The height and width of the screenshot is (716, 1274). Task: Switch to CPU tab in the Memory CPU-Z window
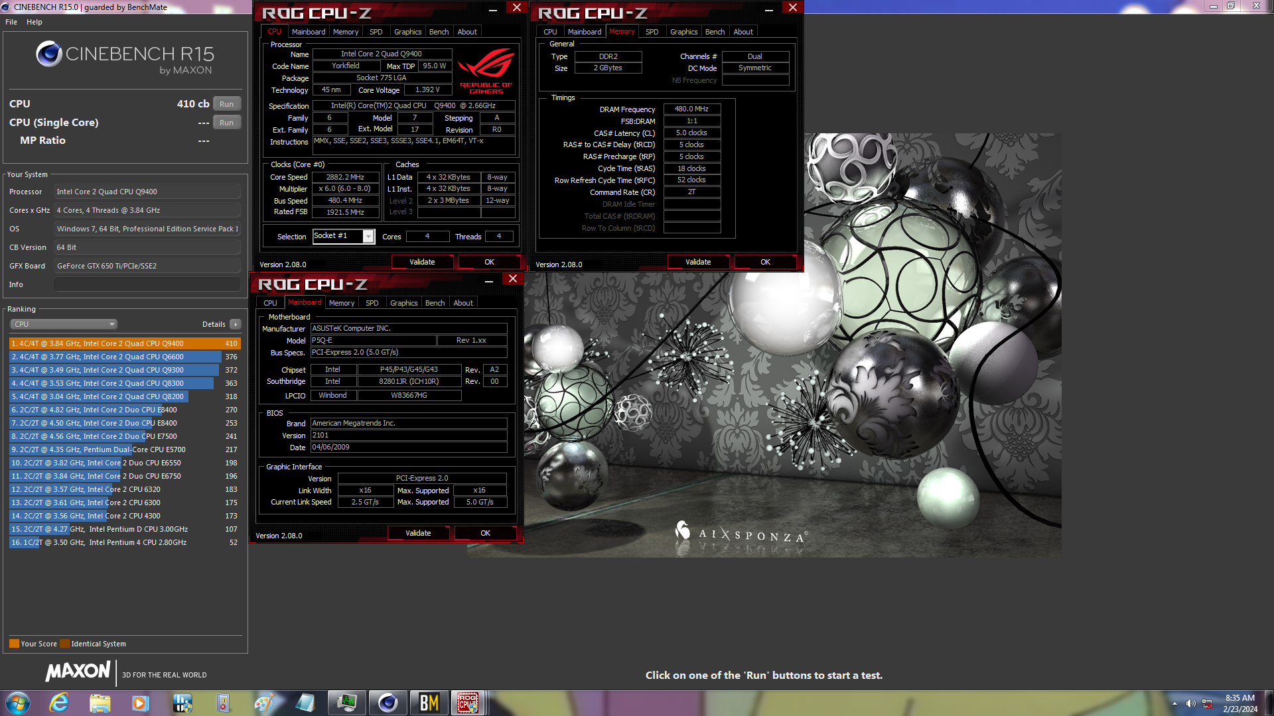click(550, 32)
